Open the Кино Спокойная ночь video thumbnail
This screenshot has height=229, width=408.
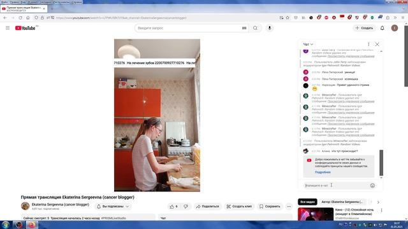coord(316,214)
